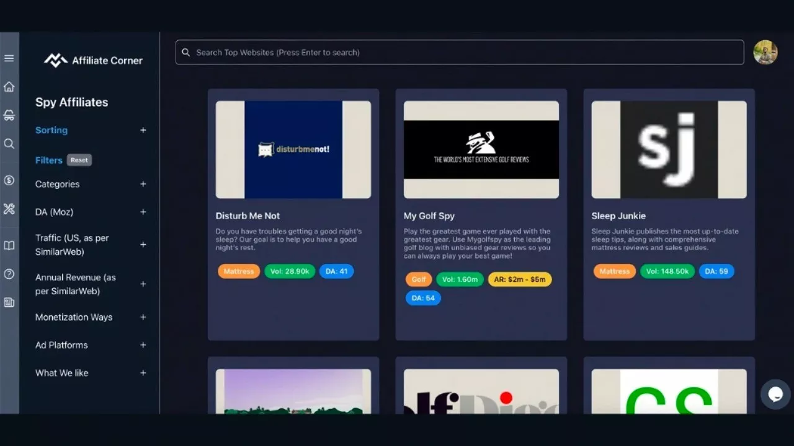The height and width of the screenshot is (446, 794).
Task: Open the newspaper icon in sidebar
Action: 9,302
